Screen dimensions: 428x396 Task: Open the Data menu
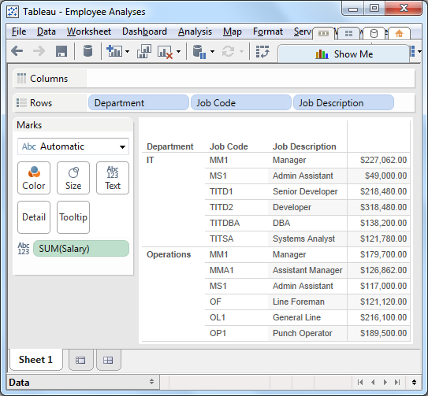tap(47, 31)
